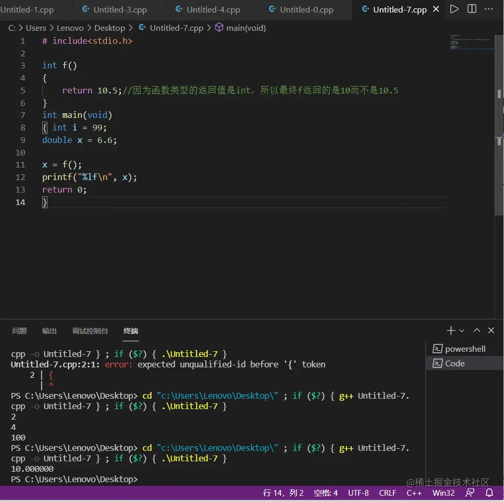Close the Untitled-7.cpp tab
504x502 pixels.
[436, 9]
